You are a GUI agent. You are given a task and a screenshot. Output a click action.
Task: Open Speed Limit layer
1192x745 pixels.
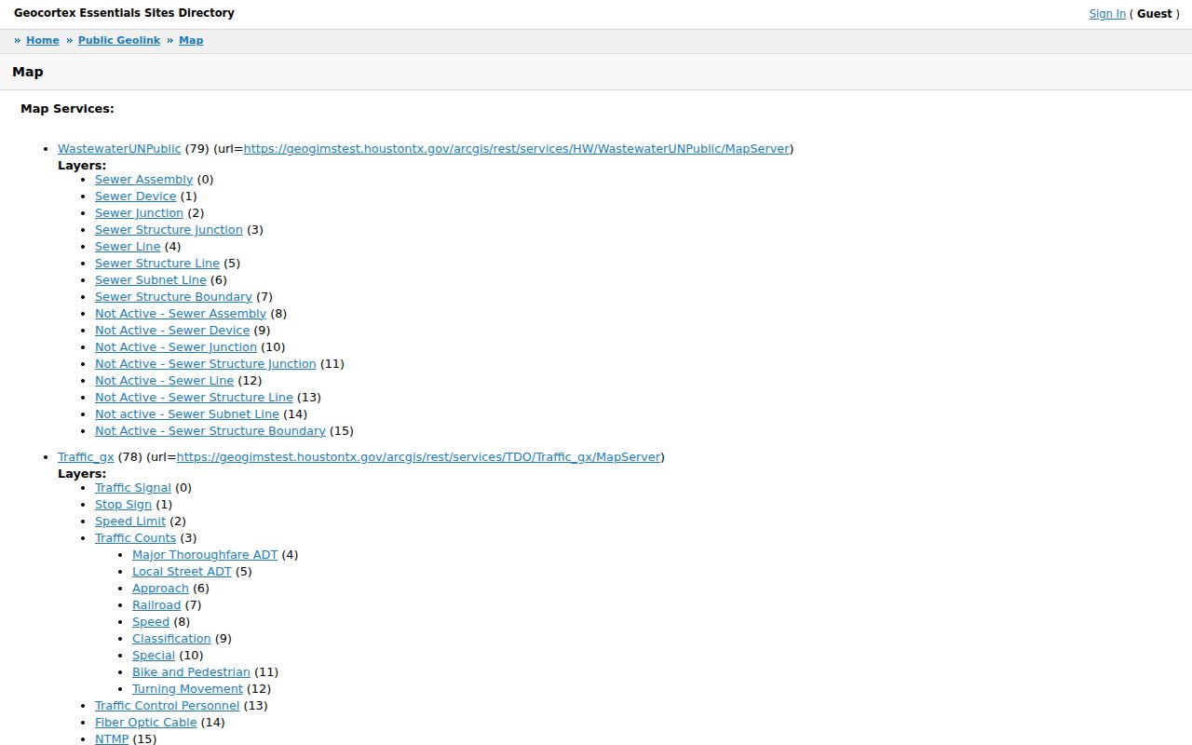(130, 521)
